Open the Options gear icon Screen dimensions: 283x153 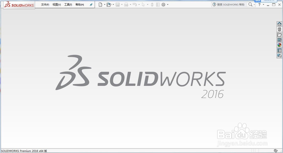coord(163,5)
